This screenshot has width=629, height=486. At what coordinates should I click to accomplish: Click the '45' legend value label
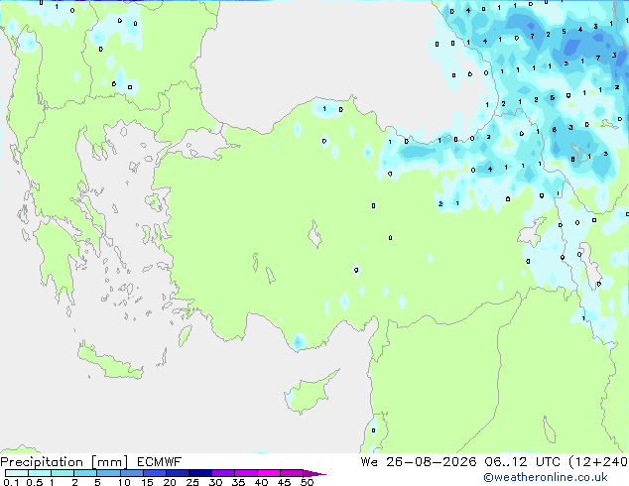click(284, 482)
